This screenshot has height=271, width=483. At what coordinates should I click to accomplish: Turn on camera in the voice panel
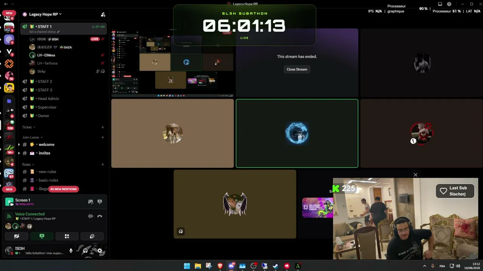click(x=17, y=236)
